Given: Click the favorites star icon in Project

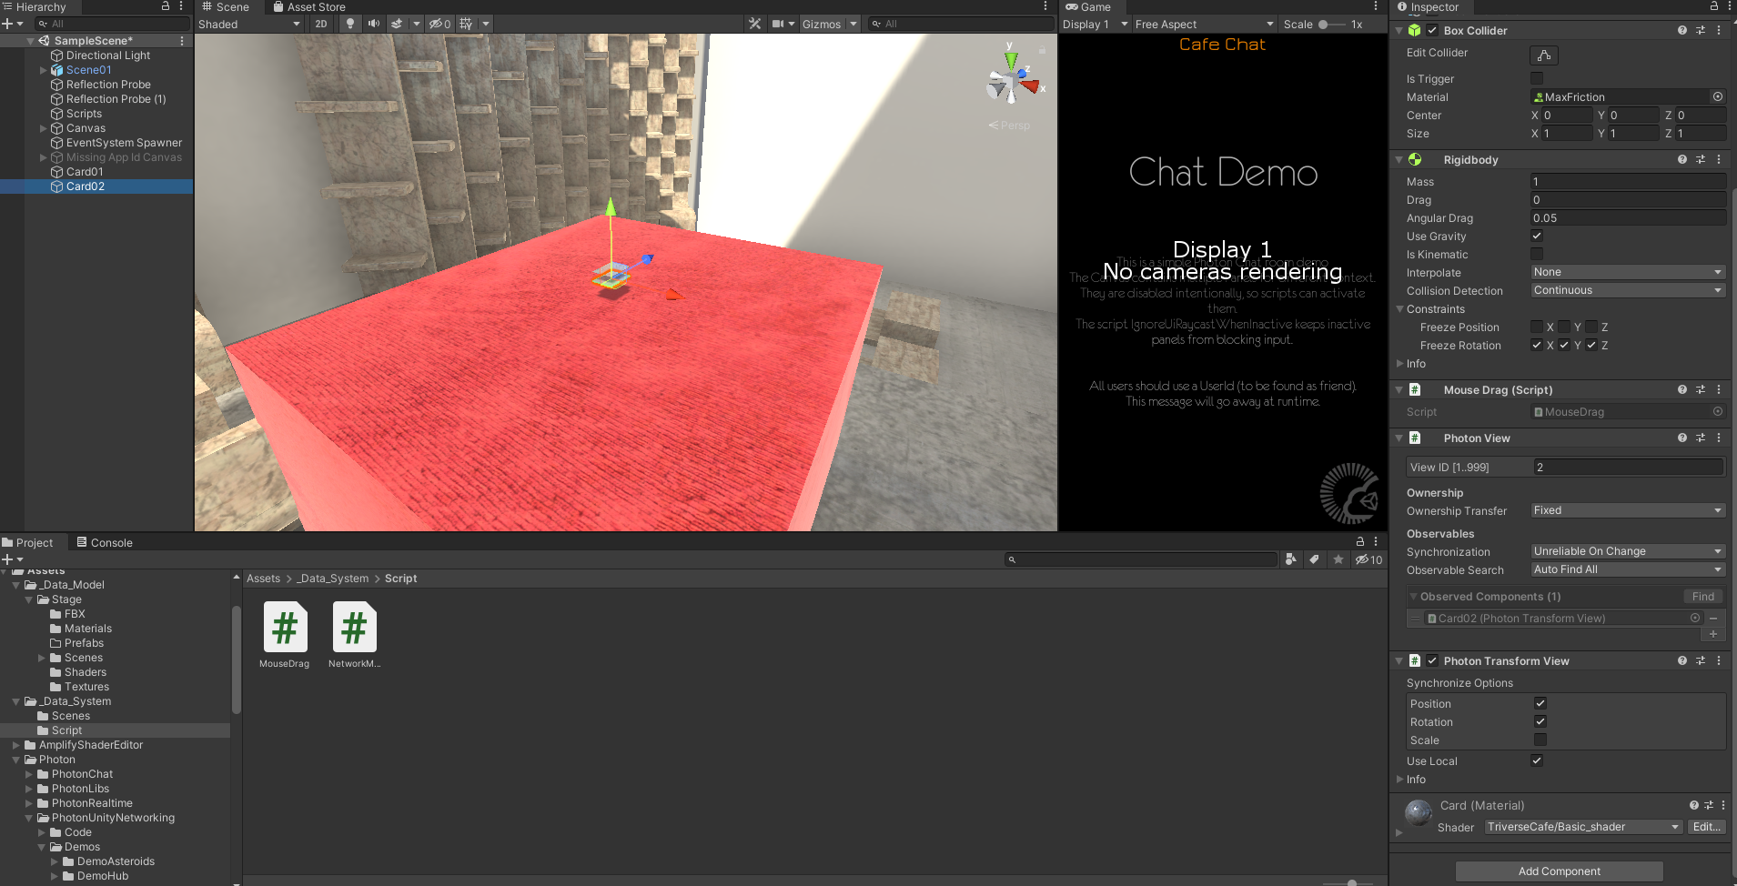Looking at the screenshot, I should coord(1338,559).
